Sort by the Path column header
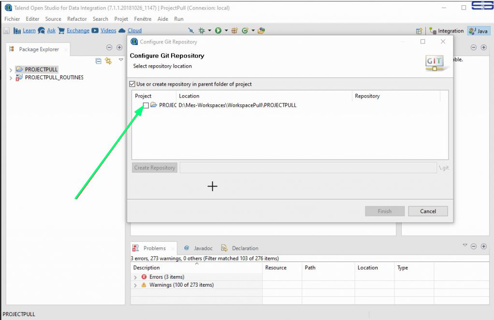The height and width of the screenshot is (320, 494). (x=328, y=268)
